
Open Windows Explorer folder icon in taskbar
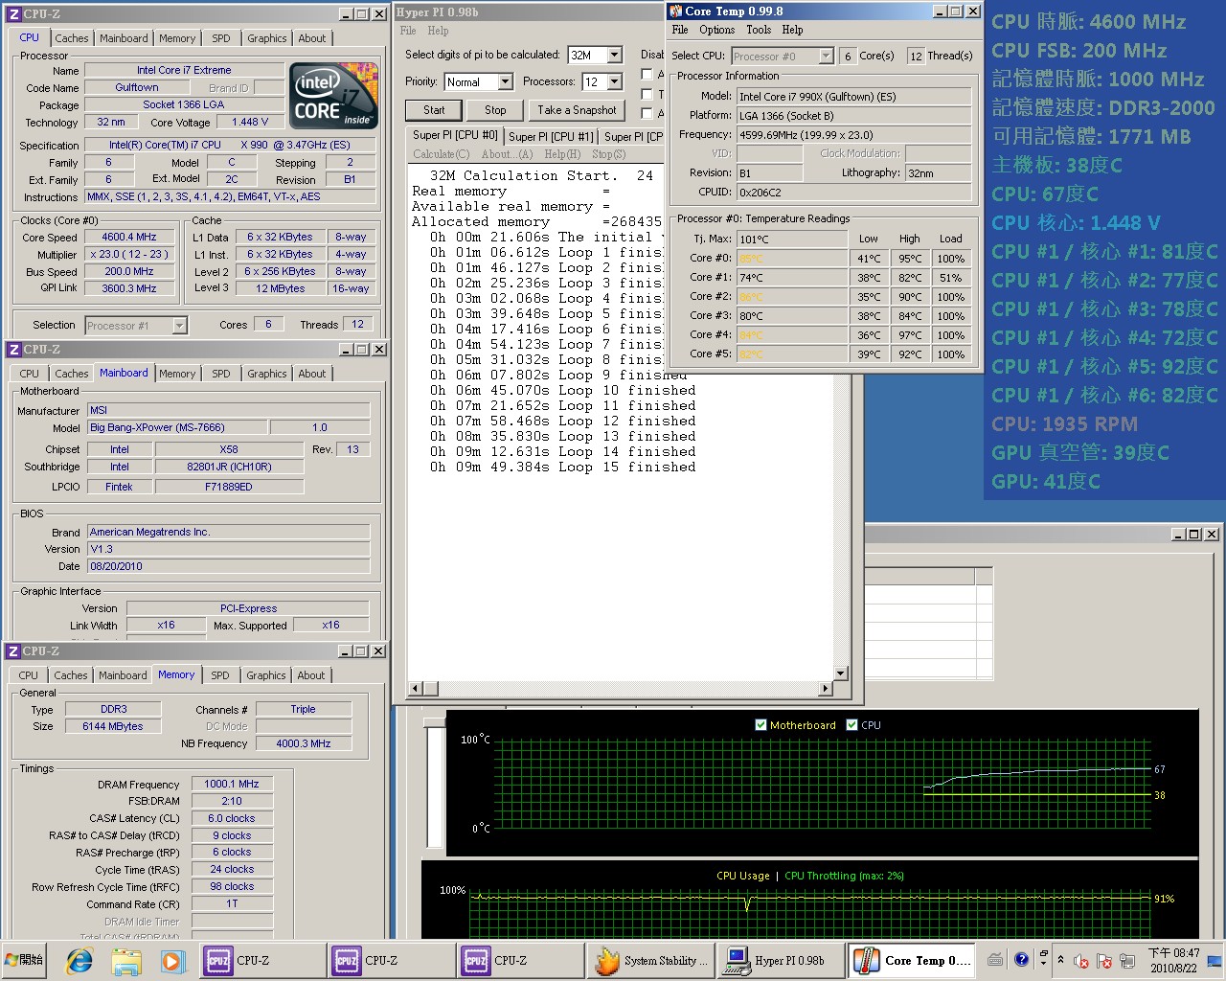click(126, 960)
